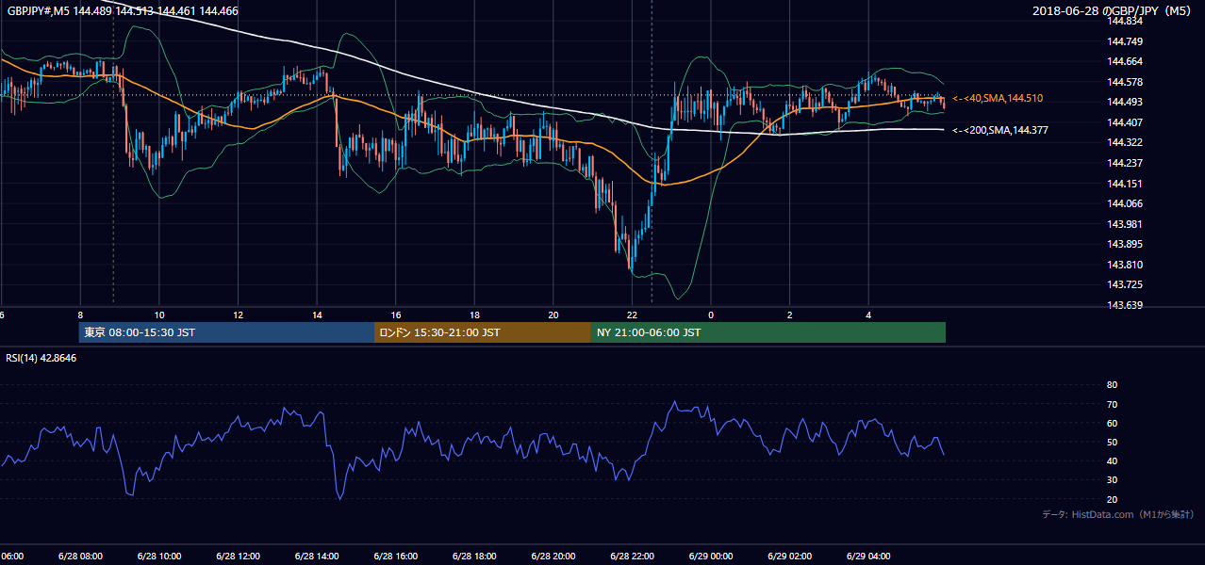Click the 6/29 02:00 time axis label
Viewport: 1205px width, 565px height.
point(789,557)
